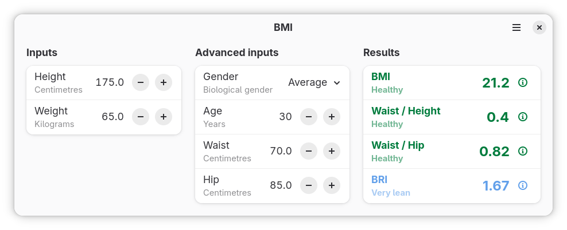
Task: Select the Height value field 175.0
Action: (110, 82)
